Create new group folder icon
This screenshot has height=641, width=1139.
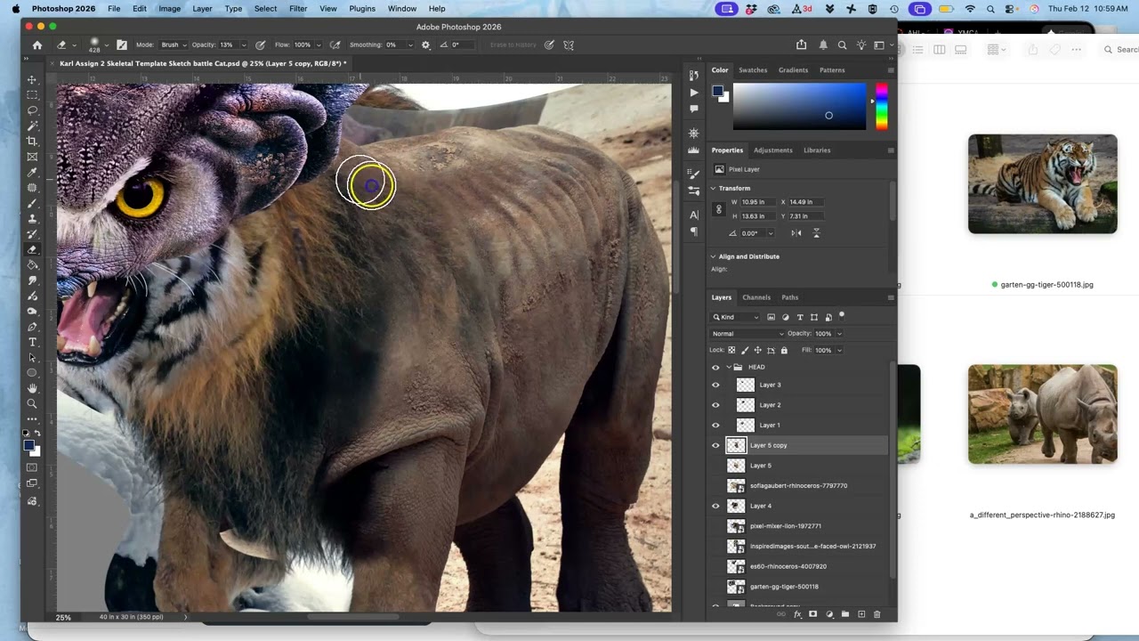pos(844,614)
